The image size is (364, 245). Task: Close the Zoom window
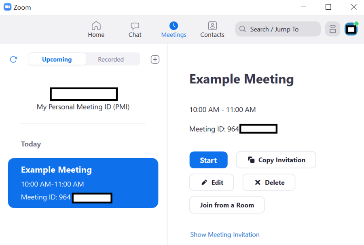[353, 7]
